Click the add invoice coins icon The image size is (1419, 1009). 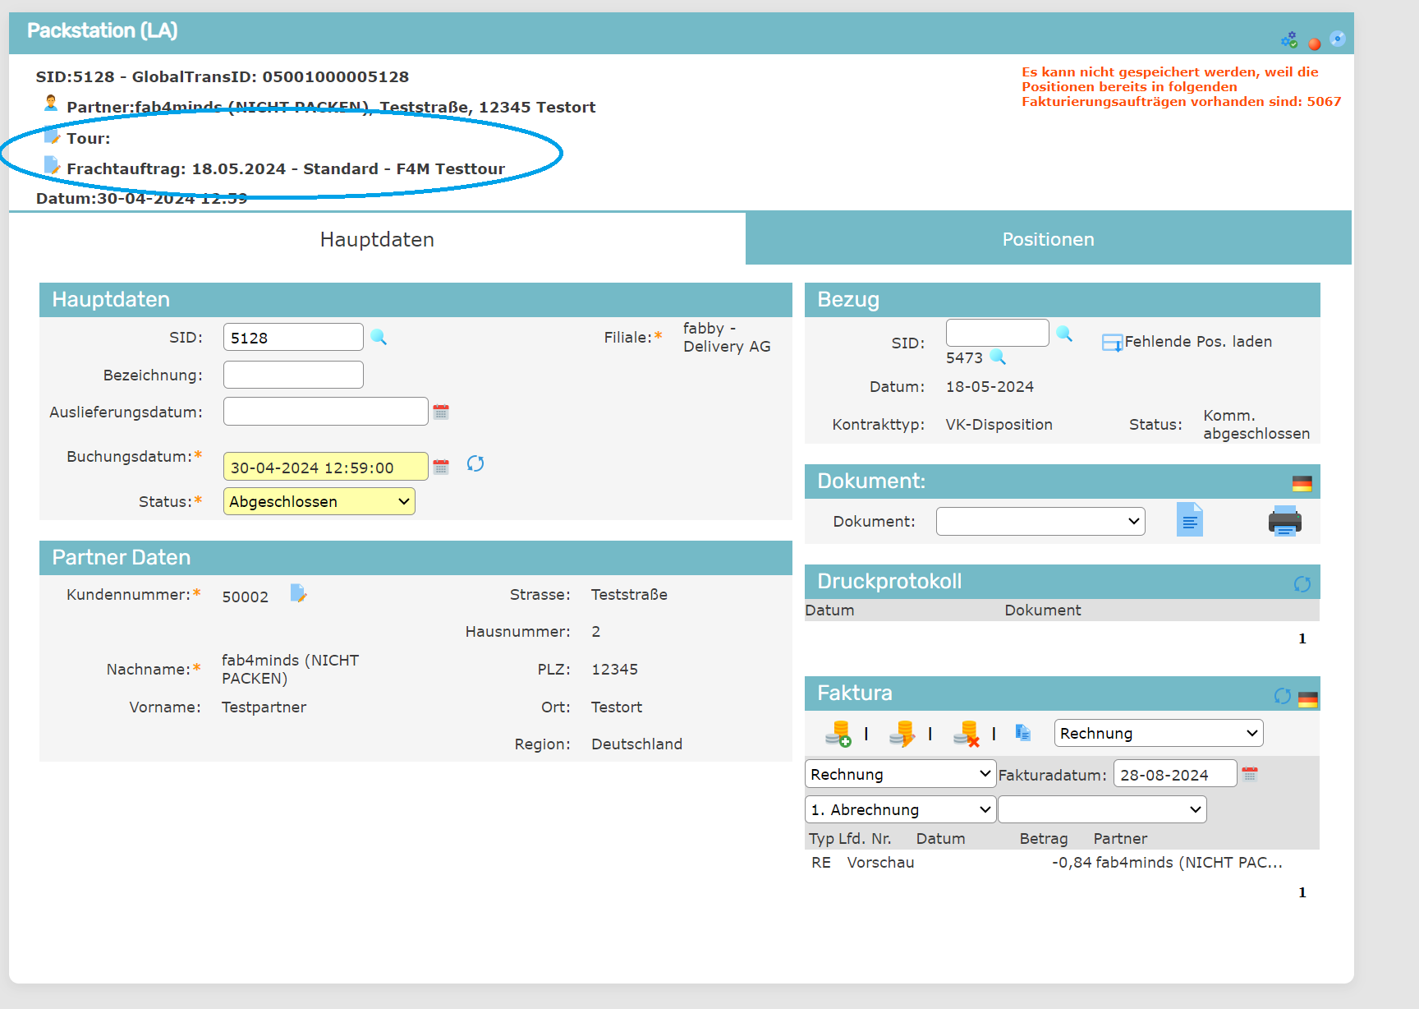tap(838, 733)
